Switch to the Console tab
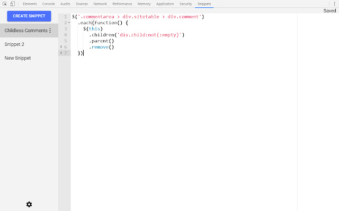The image size is (339, 211). [48, 4]
